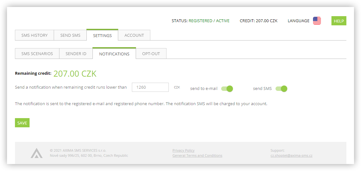Select the NOTIFICATIONS sub-tab
The image size is (361, 171).
pos(114,54)
